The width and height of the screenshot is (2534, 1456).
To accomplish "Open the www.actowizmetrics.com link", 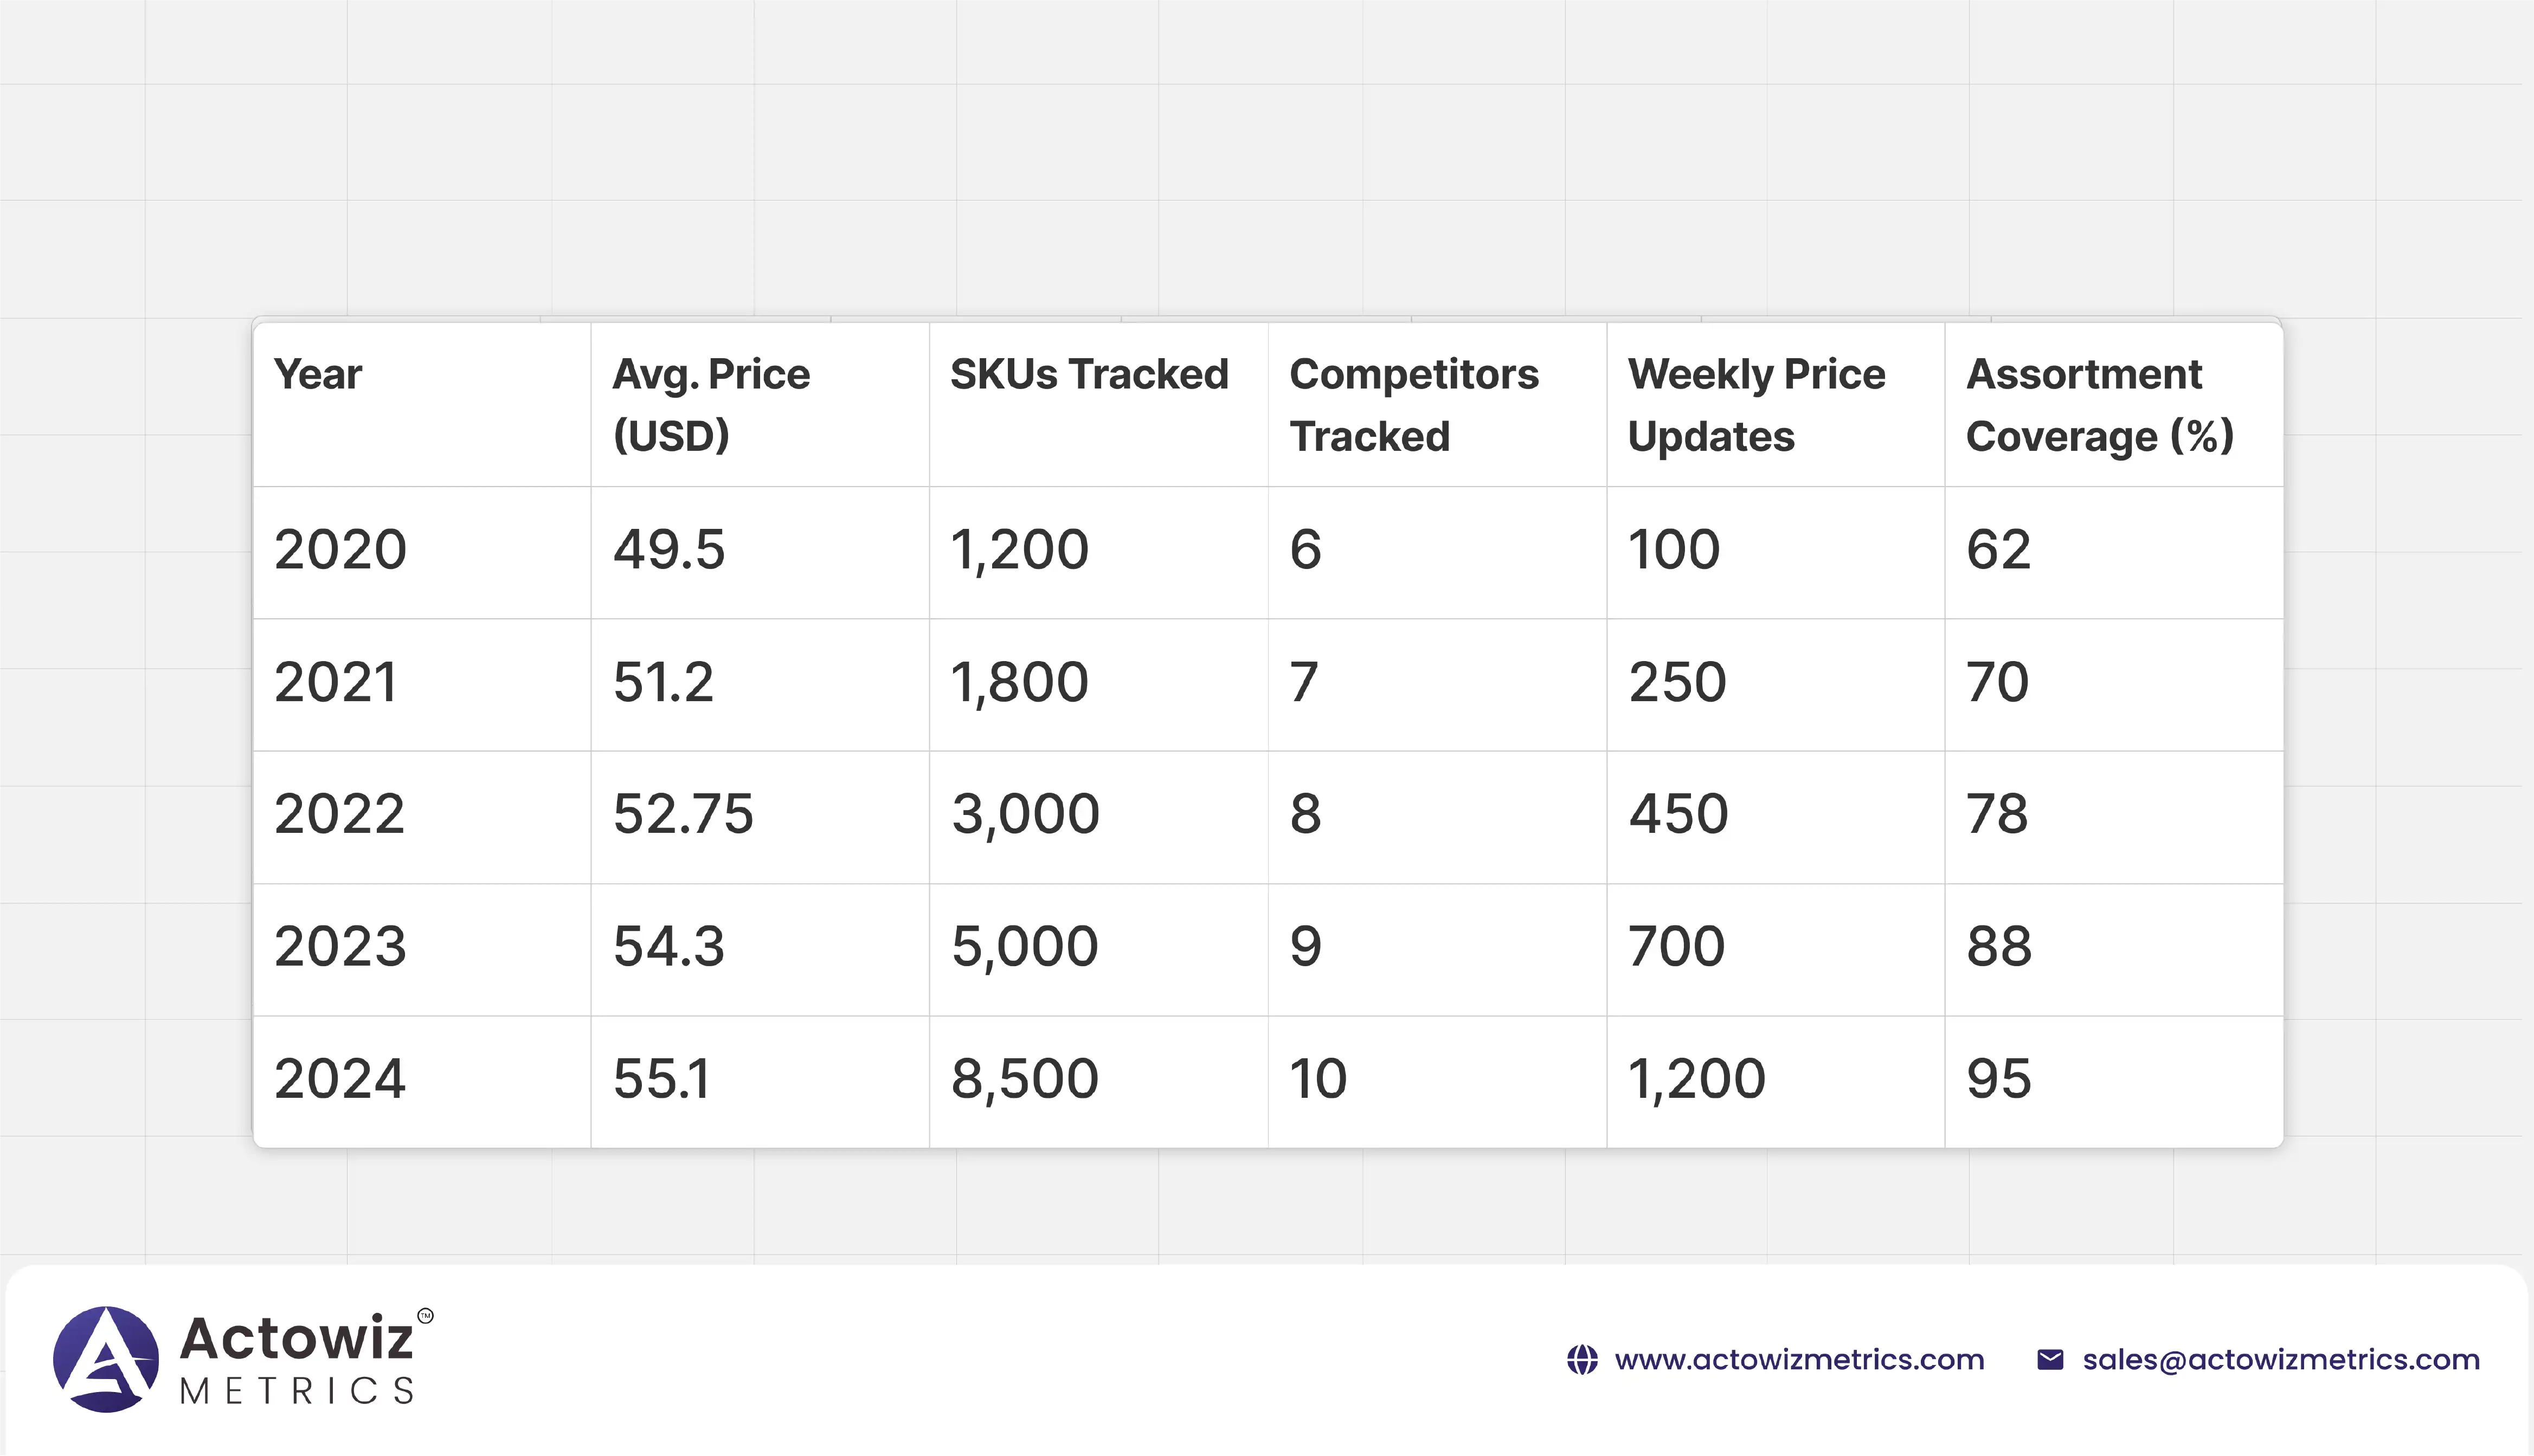I will [1799, 1360].
